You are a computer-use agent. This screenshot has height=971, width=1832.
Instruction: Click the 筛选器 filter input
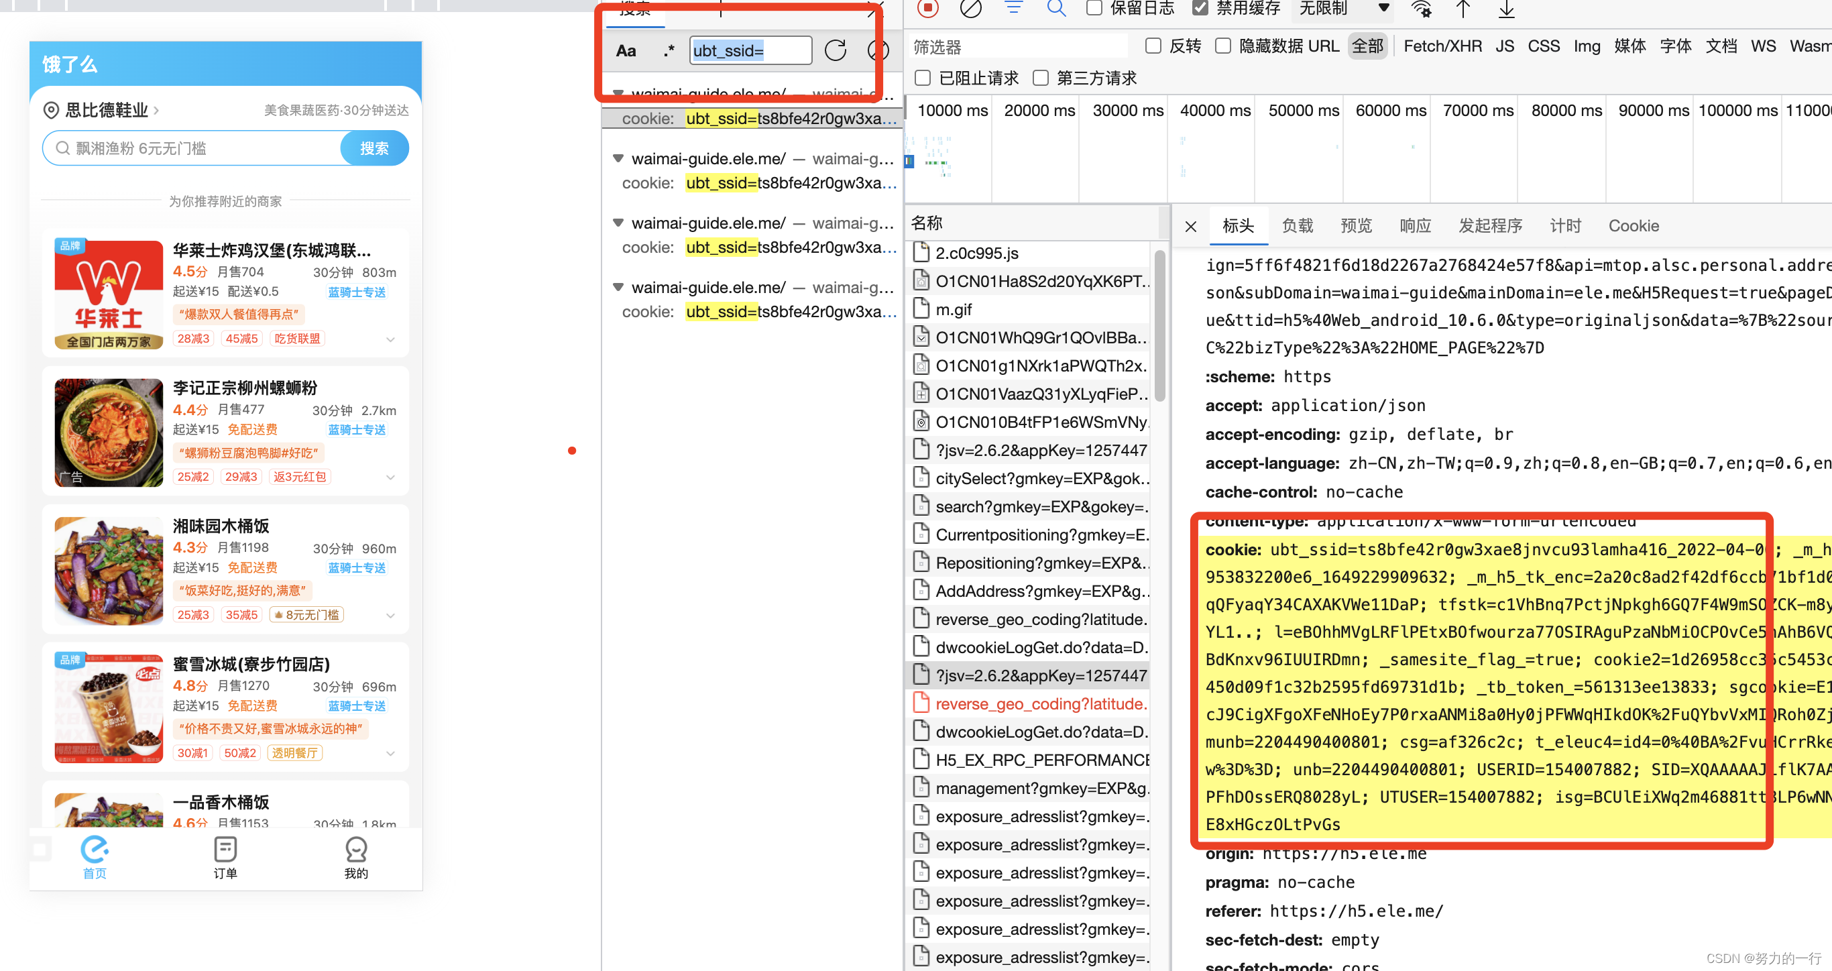[1019, 47]
